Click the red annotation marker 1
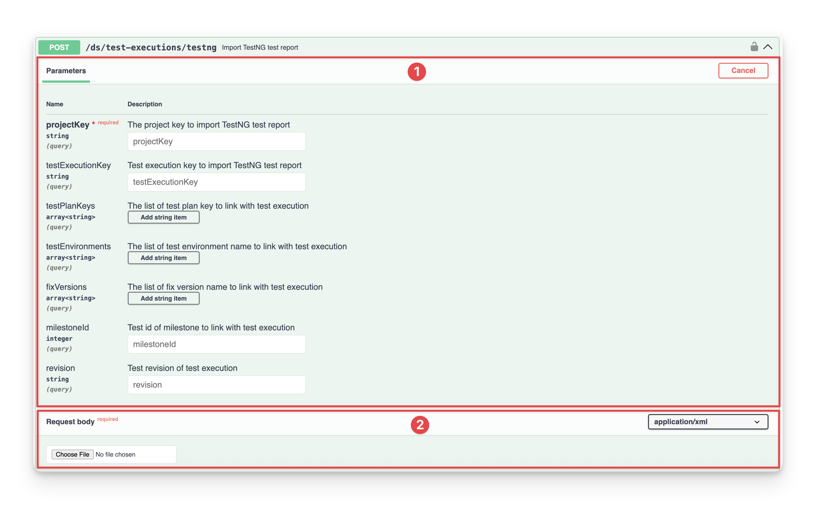The width and height of the screenshot is (816, 505). click(417, 72)
